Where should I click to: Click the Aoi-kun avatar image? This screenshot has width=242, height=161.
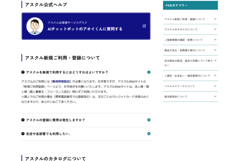coord(35,26)
